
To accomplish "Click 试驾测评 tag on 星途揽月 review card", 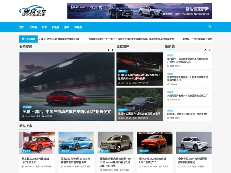I will point(123,110).
